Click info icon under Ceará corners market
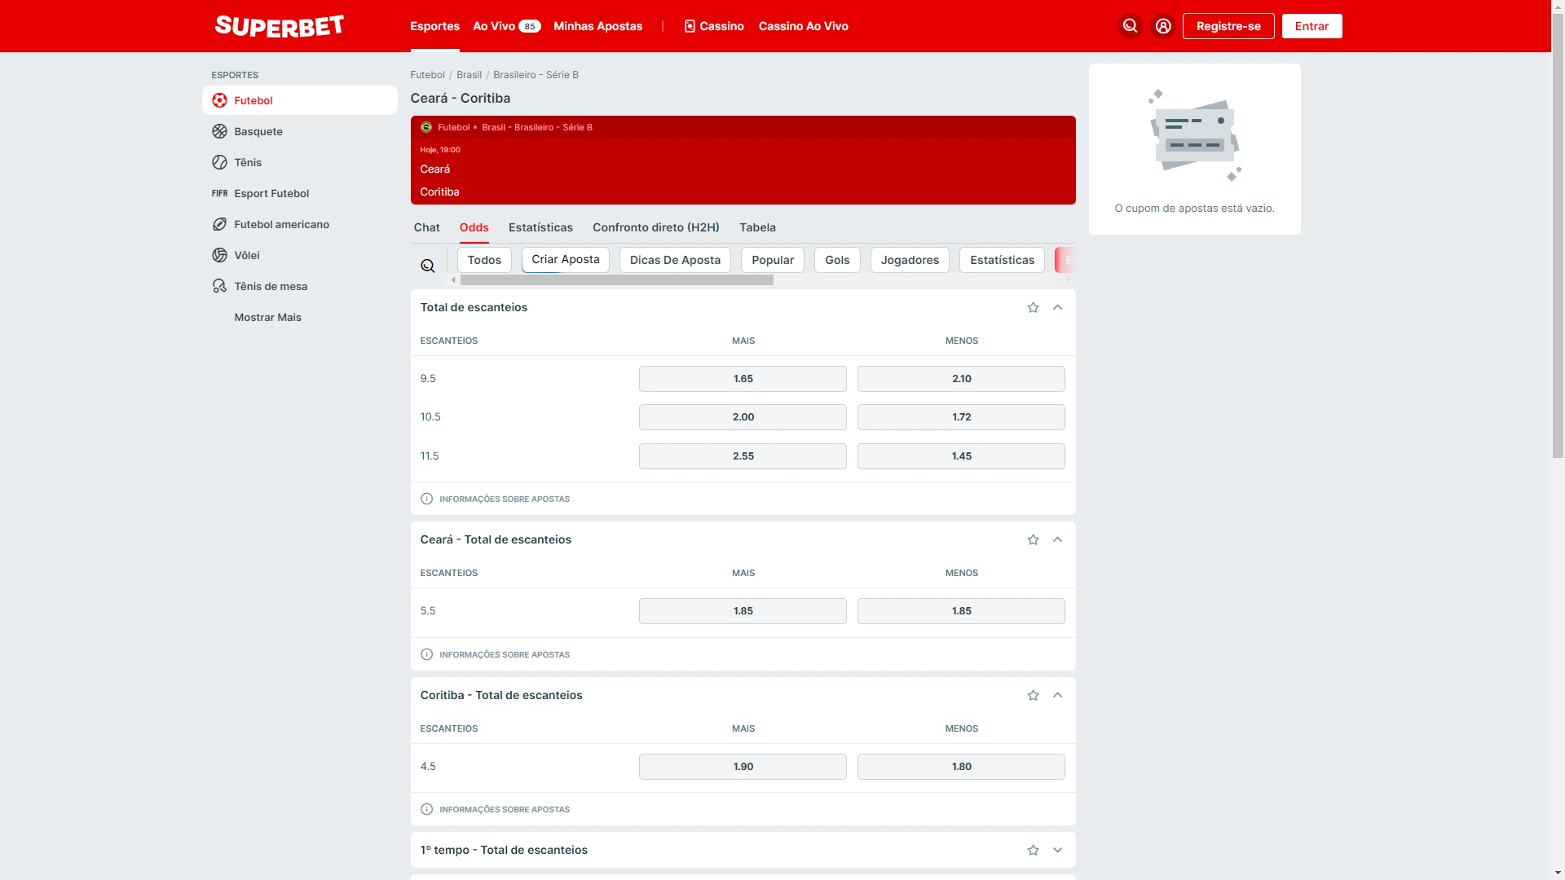 [x=426, y=654]
